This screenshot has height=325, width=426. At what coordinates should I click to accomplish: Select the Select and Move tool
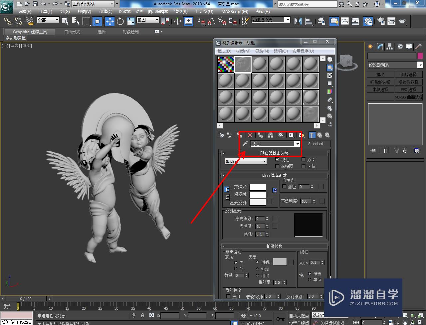(x=109, y=21)
